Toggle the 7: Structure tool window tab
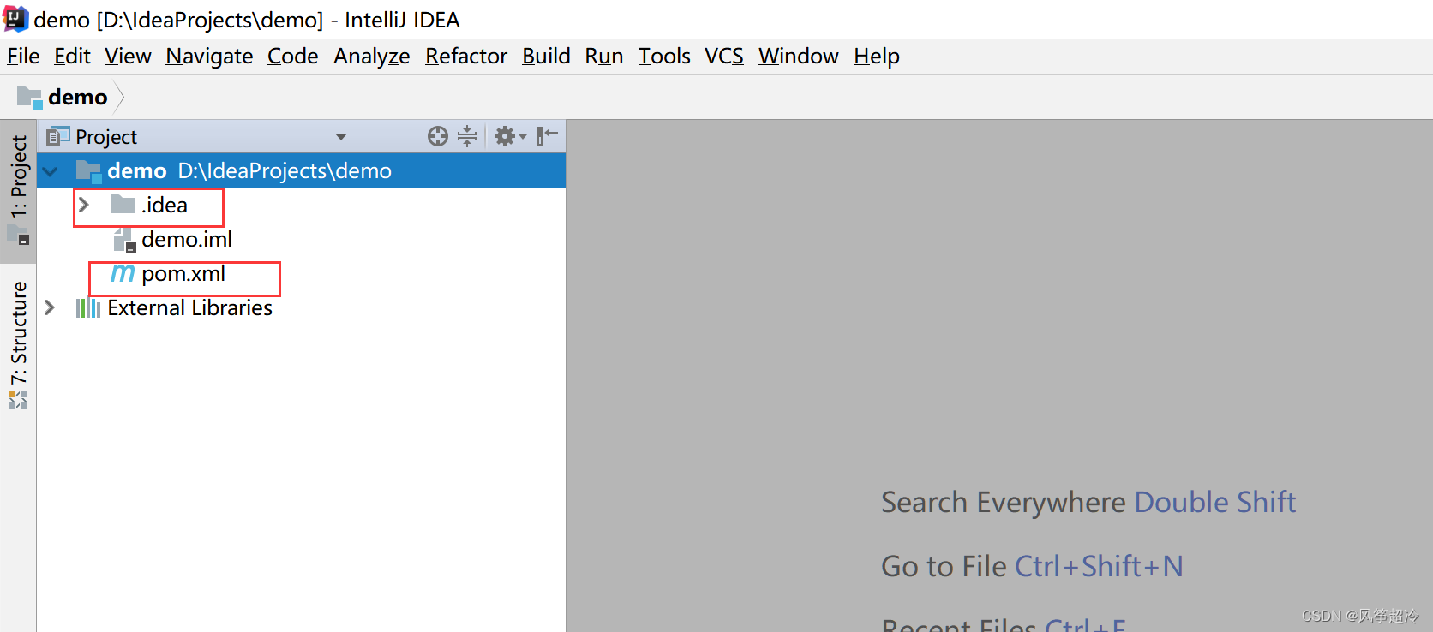This screenshot has height=632, width=1433. point(19,343)
